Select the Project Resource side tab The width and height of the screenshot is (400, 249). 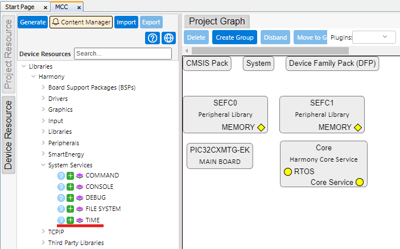(9, 55)
